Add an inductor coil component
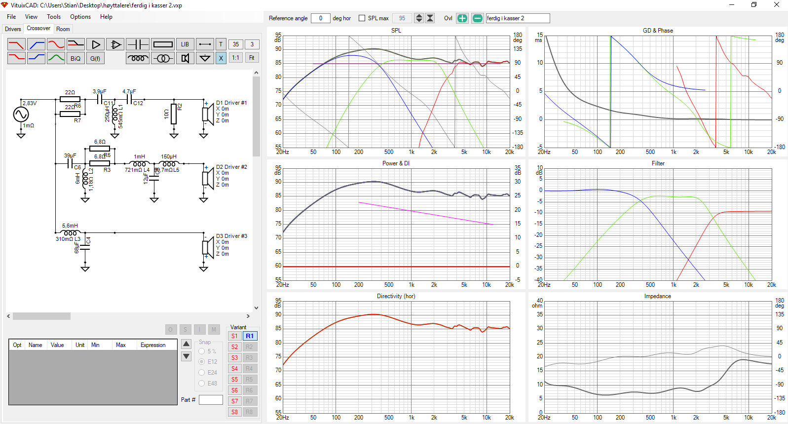This screenshot has width=788, height=424. (138, 58)
